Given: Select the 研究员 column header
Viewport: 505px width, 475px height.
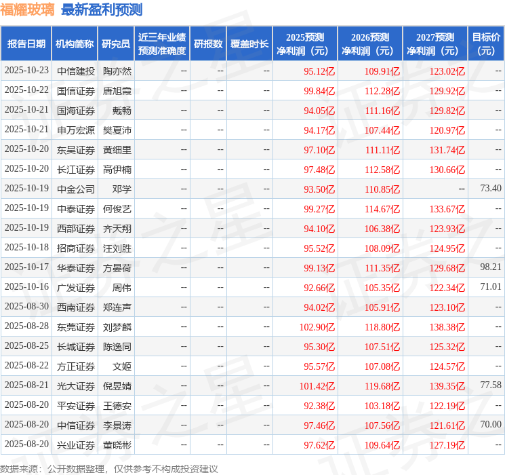Looking at the screenshot, I should pyautogui.click(x=116, y=43).
